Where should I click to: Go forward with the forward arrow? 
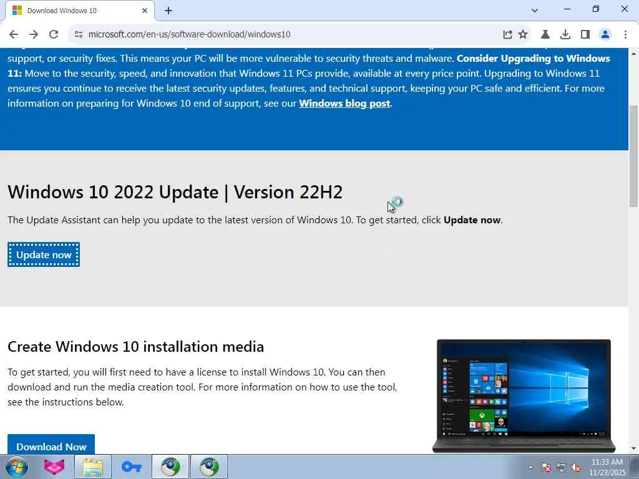tap(34, 34)
